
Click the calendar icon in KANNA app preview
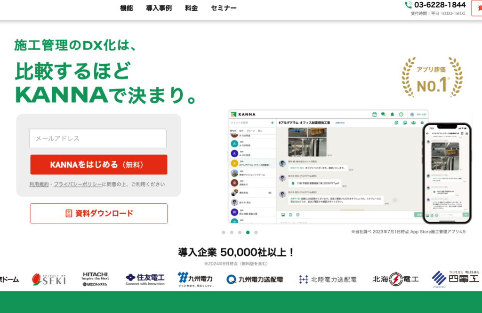(375, 114)
